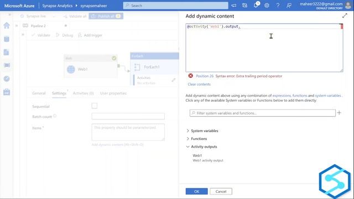354x199 pixels.
Task: Open the Monitor hub icon in sidebar
Action: pyautogui.click(x=7, y=78)
